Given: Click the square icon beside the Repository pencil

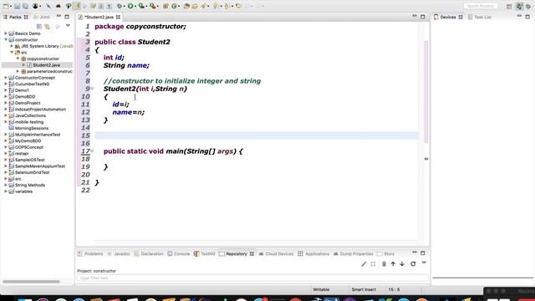Looking at the screenshot, I should coord(373,264).
